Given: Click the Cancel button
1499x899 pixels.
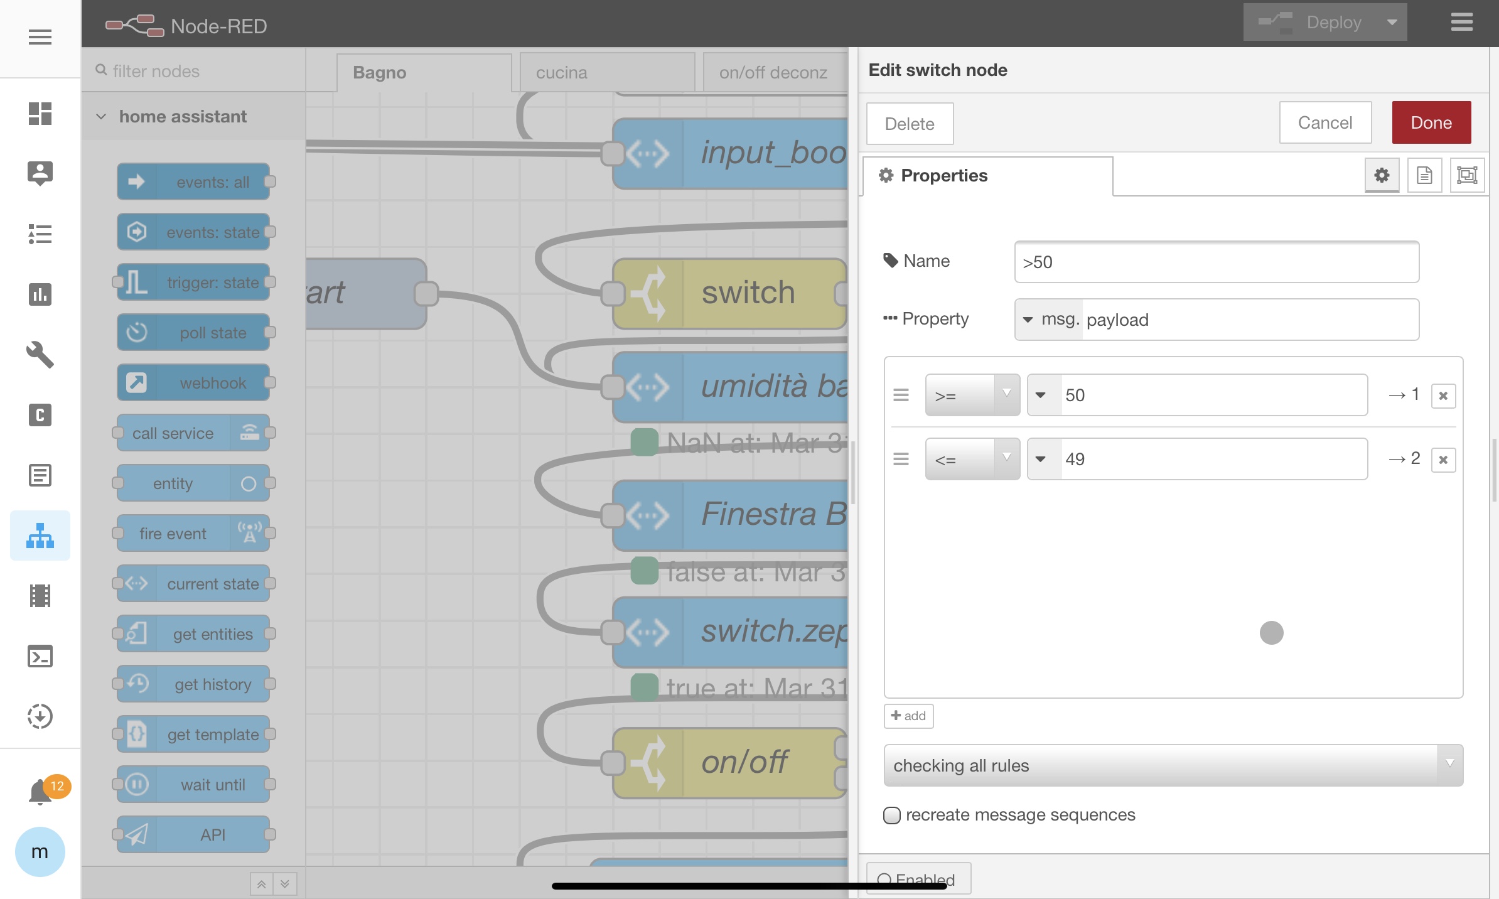Looking at the screenshot, I should coord(1325,122).
